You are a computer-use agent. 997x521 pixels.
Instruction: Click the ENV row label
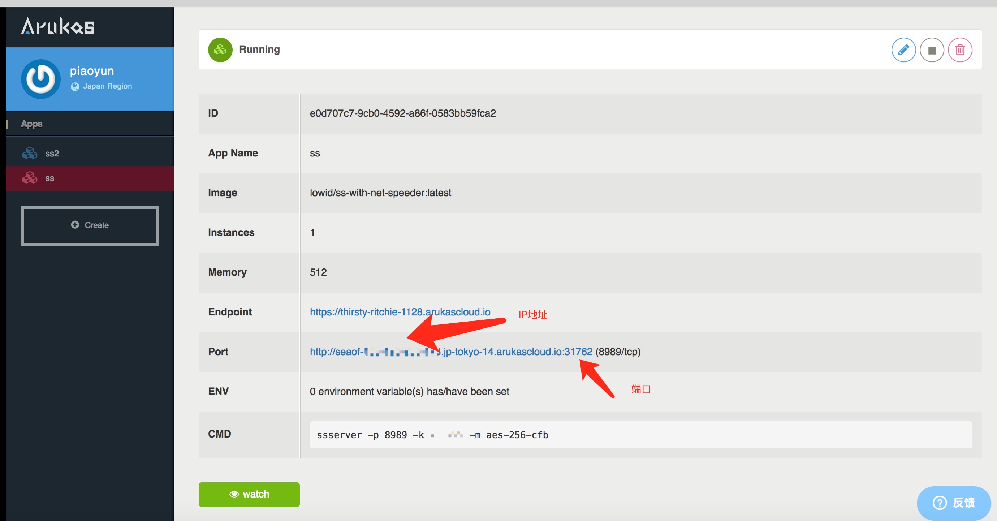tap(218, 392)
